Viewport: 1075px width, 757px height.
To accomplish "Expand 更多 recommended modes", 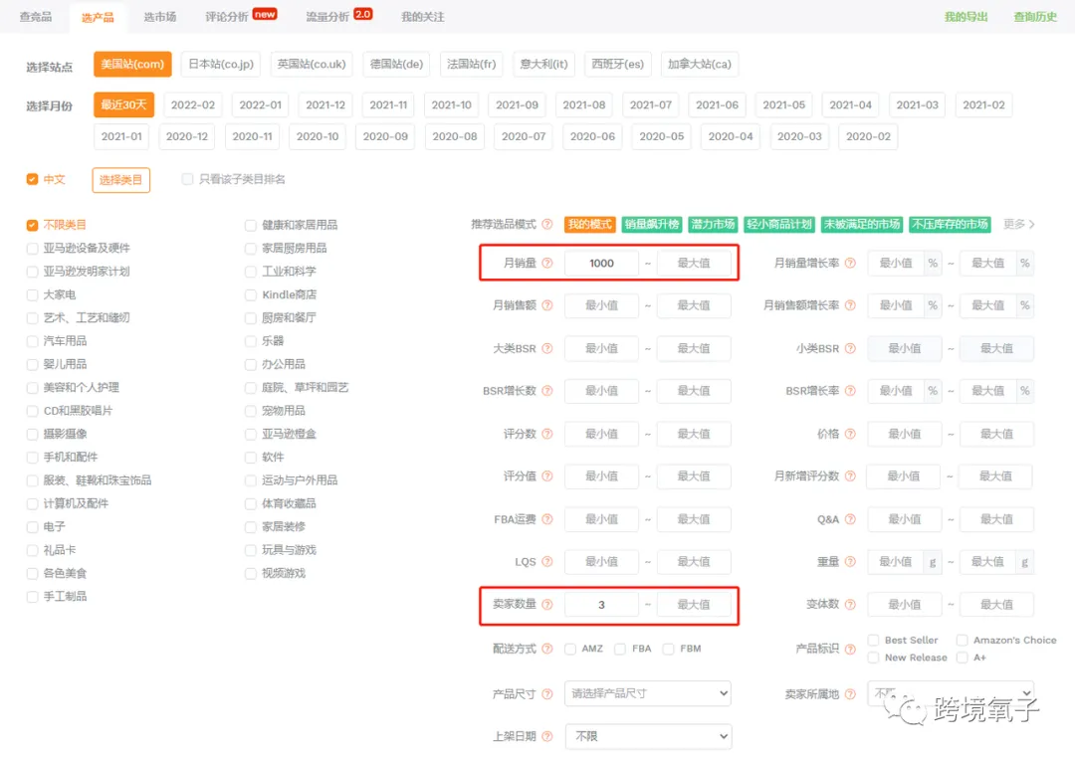I will (1018, 224).
